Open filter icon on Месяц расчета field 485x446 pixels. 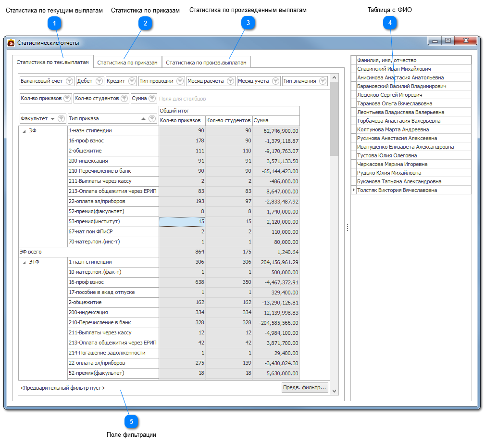(x=230, y=81)
